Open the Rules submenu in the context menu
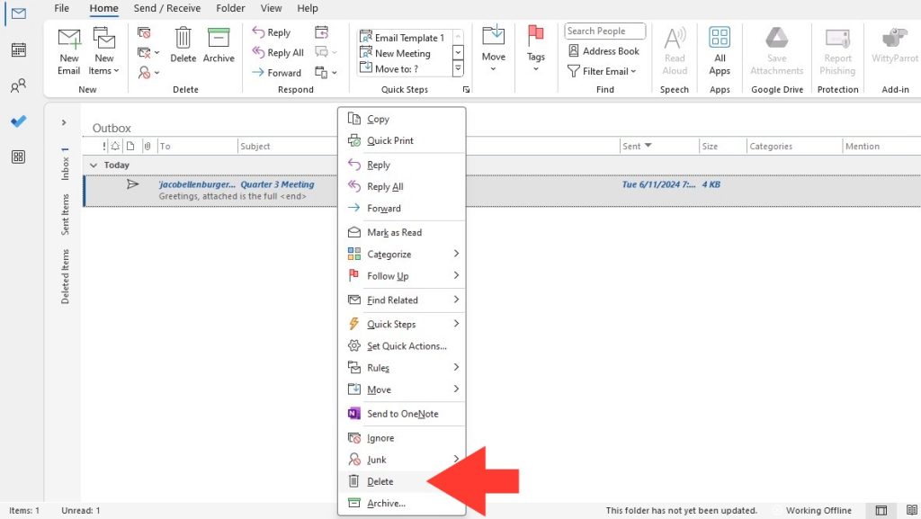The height and width of the screenshot is (519, 921). pos(402,368)
